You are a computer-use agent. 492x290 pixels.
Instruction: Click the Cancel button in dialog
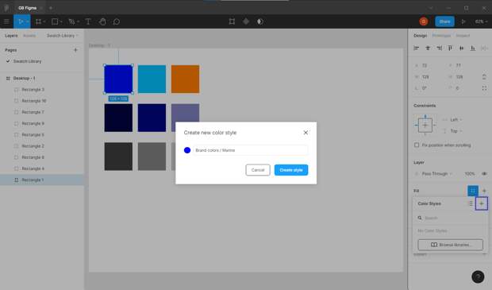click(x=258, y=170)
